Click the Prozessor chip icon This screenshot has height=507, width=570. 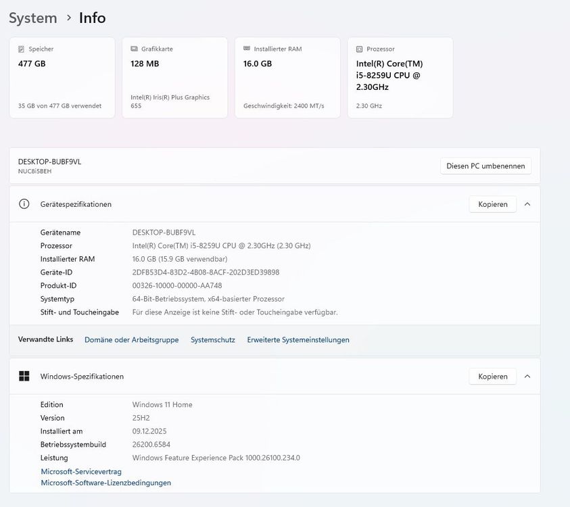(360, 49)
